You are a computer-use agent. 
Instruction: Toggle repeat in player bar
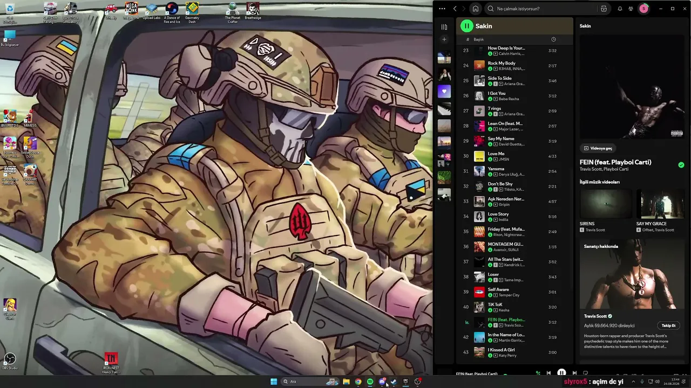[585, 373]
